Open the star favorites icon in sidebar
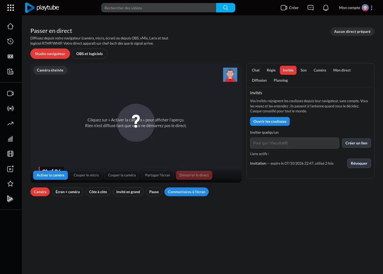This screenshot has width=383, height=274. [x=10, y=184]
